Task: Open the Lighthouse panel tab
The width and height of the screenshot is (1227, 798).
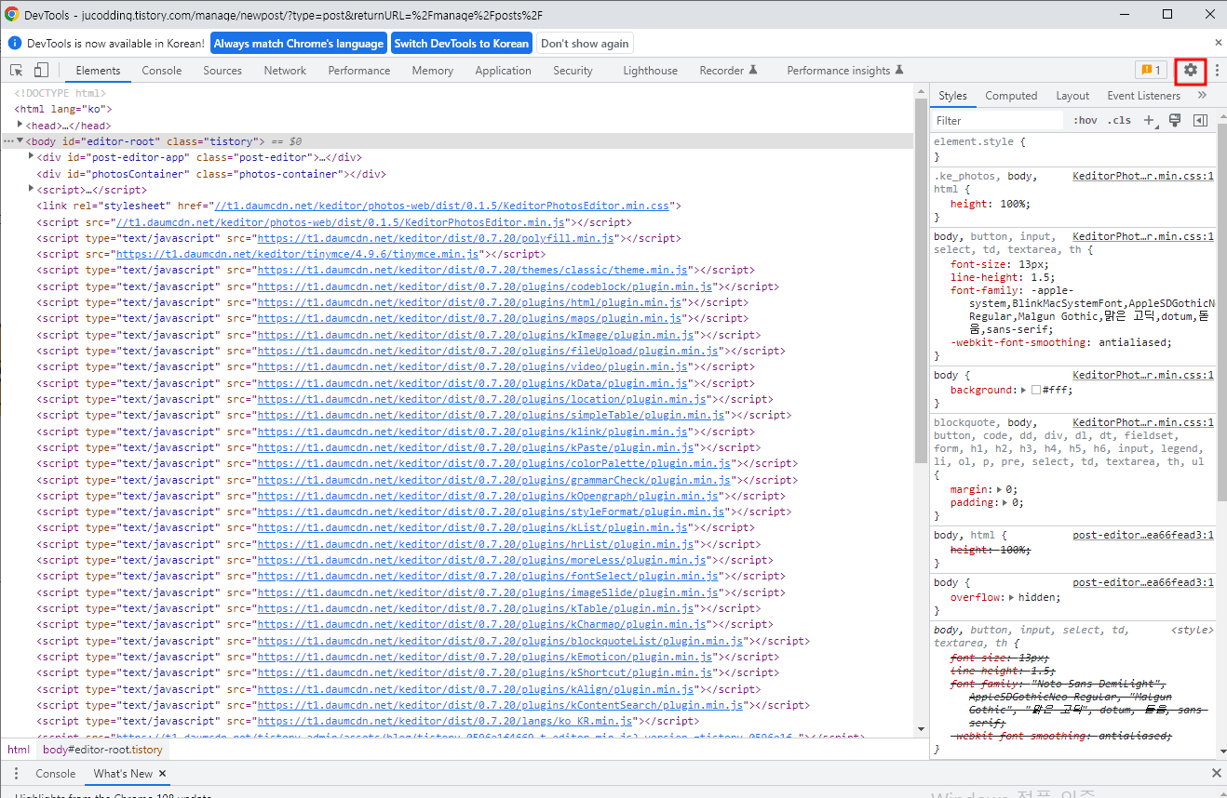Action: [x=651, y=71]
